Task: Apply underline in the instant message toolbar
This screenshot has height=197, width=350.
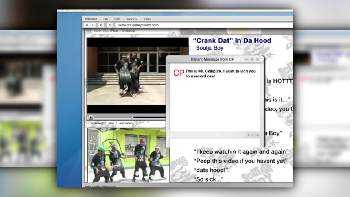Action: 257,135
